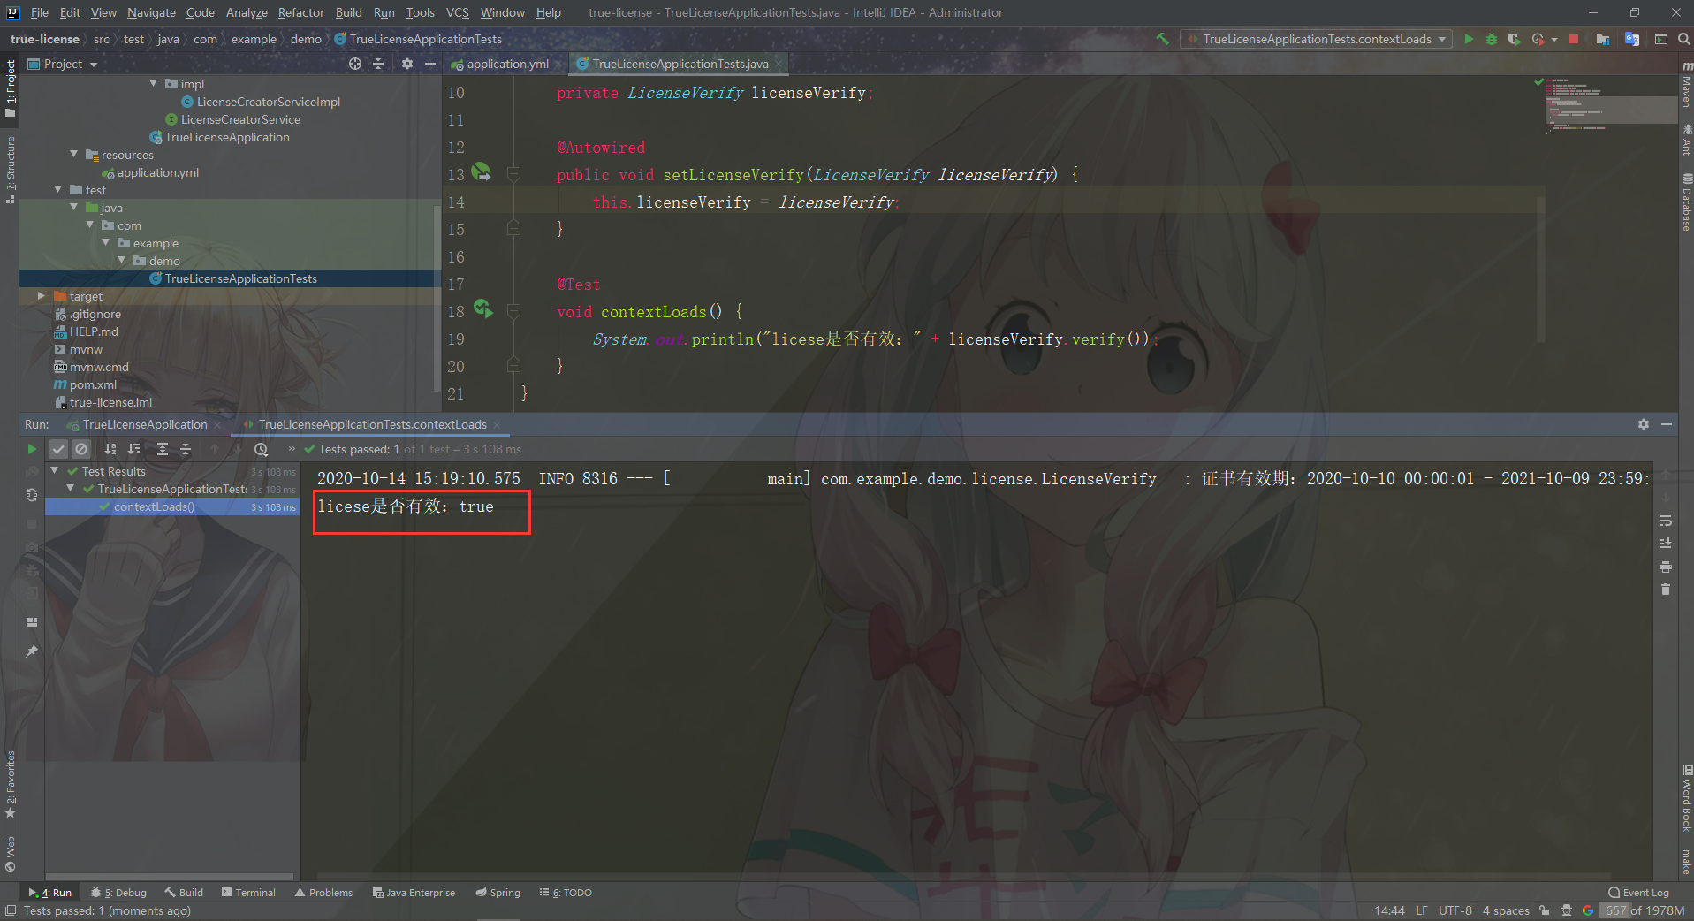Toggle the Maven tool window stripe
Screen dimensions: 1694x921
(1686, 85)
